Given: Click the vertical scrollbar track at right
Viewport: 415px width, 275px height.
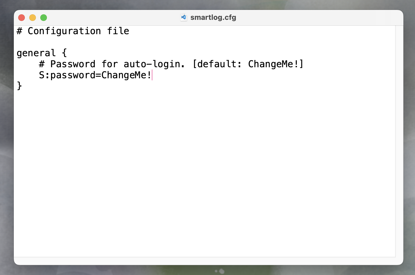Looking at the screenshot, I should tap(399, 141).
